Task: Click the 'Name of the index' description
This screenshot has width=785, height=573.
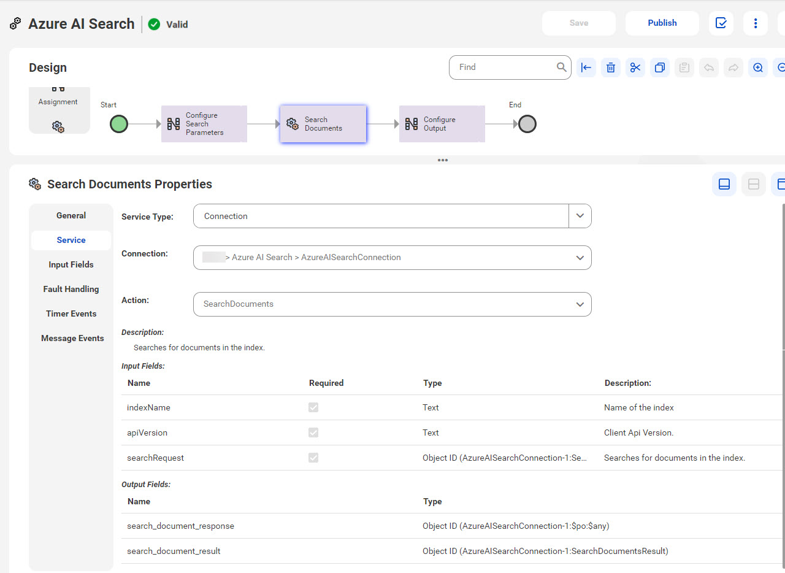Action: [639, 407]
